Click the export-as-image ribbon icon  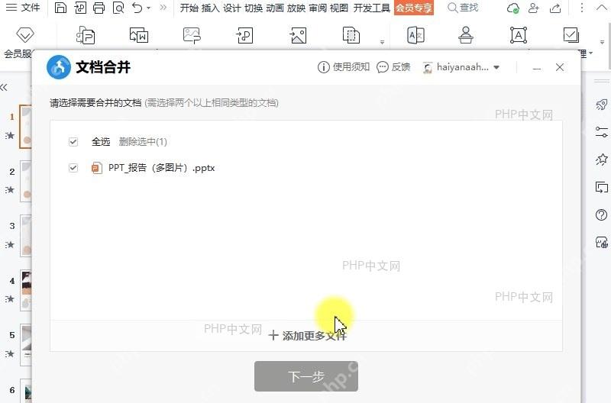tap(298, 35)
